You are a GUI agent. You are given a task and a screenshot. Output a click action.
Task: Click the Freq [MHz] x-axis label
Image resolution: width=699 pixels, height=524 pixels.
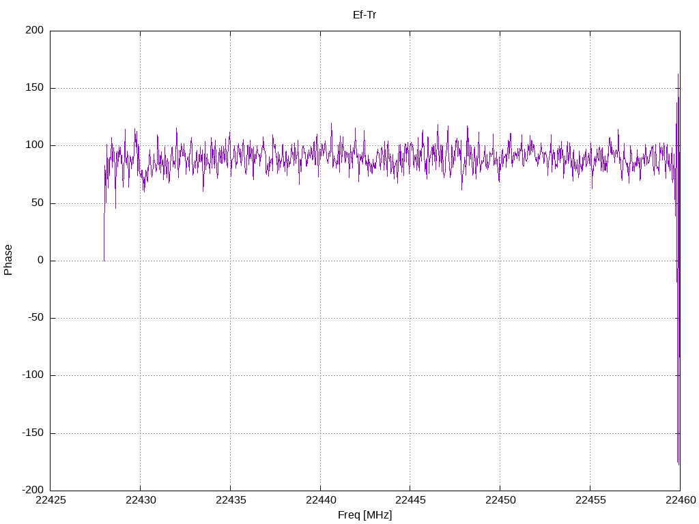tap(365, 515)
